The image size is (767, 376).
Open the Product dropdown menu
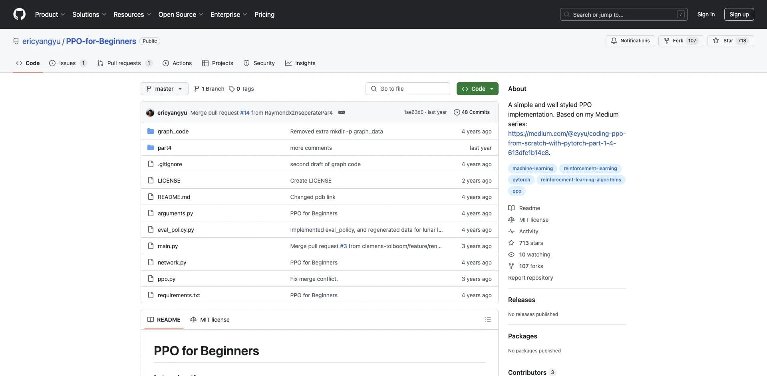point(50,14)
